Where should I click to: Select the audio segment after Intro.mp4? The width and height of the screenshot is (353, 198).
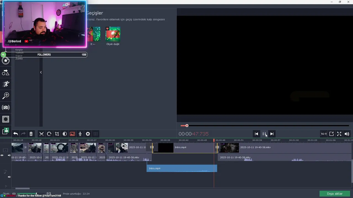(x=285, y=158)
